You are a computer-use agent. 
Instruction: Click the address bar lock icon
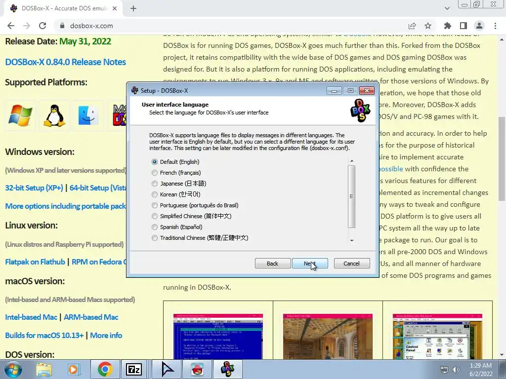pos(63,26)
